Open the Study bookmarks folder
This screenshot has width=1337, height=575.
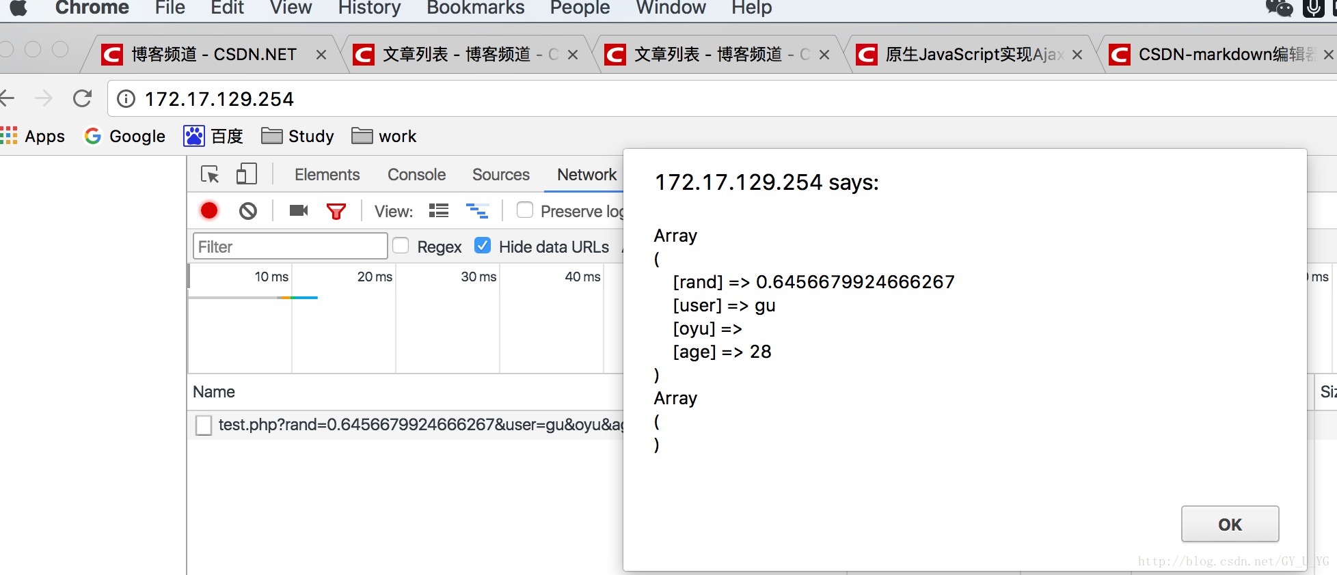298,136
